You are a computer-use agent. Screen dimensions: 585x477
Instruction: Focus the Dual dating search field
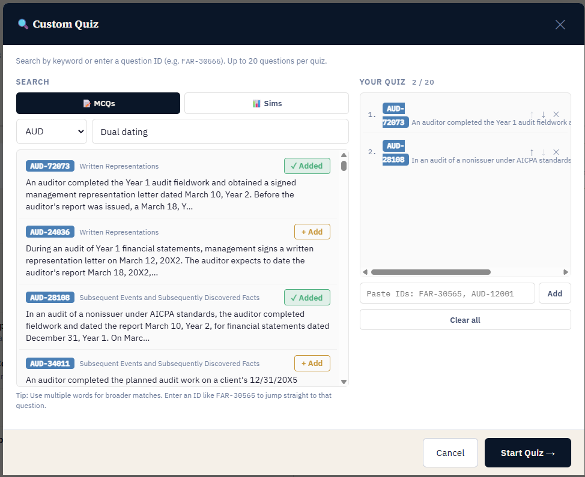(x=220, y=131)
